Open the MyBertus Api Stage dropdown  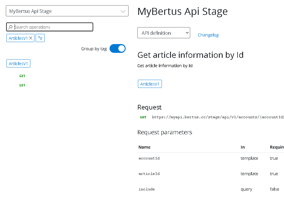pos(67,11)
